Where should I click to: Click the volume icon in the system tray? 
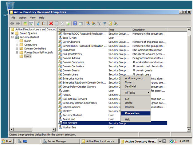pos(175,141)
